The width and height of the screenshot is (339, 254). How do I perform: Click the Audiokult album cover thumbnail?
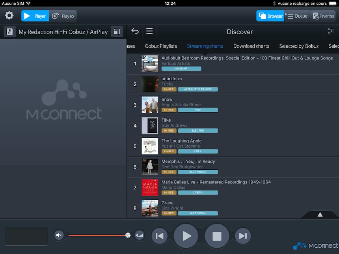coord(150,63)
